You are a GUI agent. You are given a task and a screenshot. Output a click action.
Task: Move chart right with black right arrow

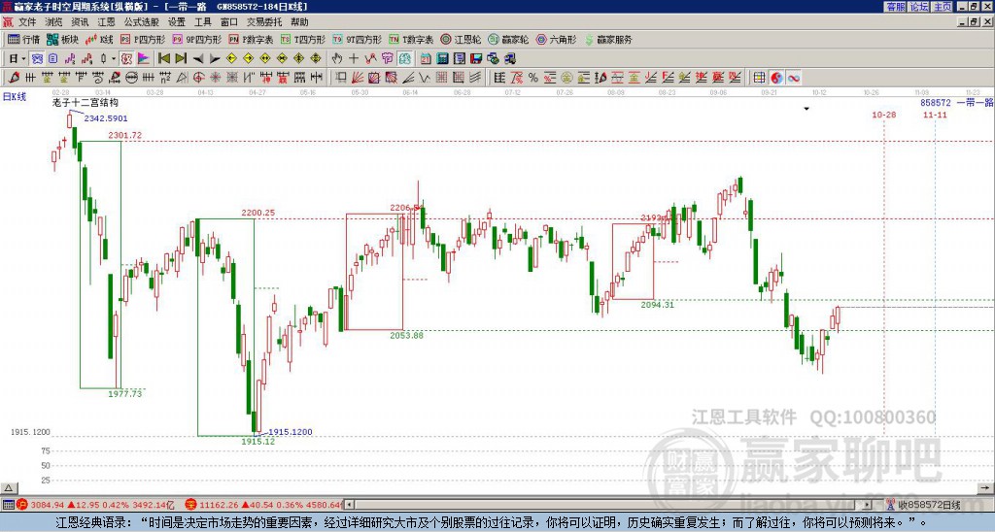[x=215, y=59]
